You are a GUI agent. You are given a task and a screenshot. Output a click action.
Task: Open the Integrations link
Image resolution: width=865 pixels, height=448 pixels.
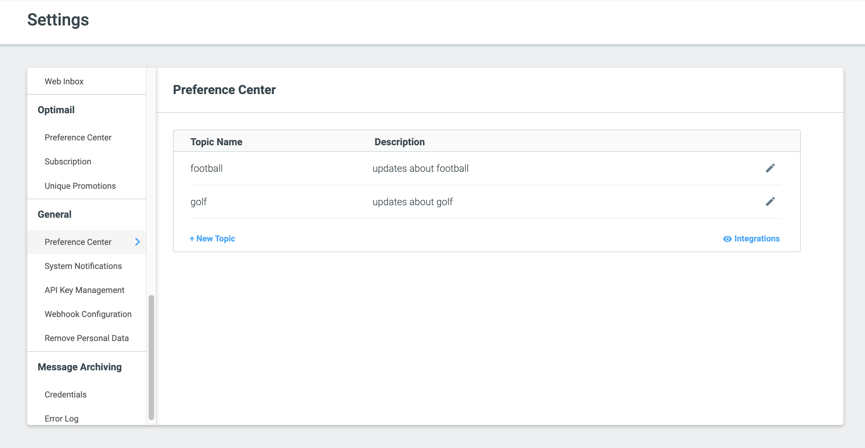tap(757, 239)
